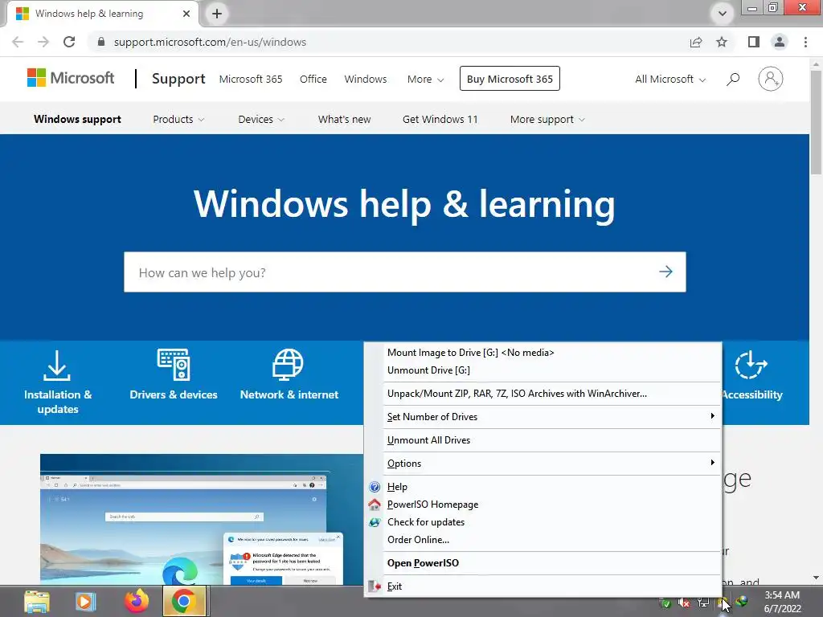Open the Microsoft 365 link
This screenshot has height=617, width=823.
[251, 80]
